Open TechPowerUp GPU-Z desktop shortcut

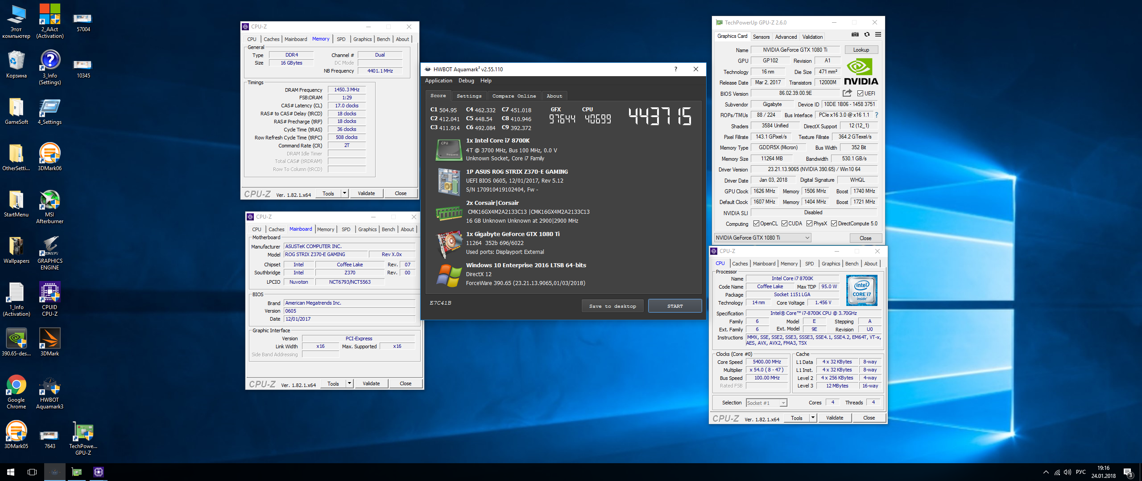[83, 438]
